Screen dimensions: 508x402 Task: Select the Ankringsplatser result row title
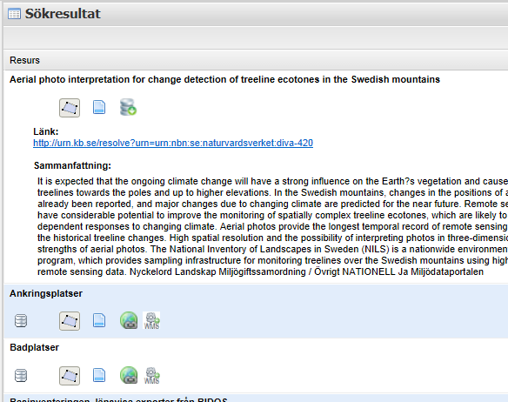pyautogui.click(x=46, y=293)
